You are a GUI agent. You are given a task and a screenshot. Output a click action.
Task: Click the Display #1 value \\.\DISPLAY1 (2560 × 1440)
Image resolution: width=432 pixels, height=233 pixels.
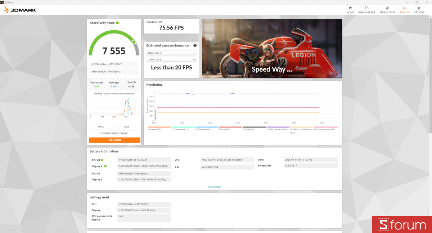click(x=144, y=166)
